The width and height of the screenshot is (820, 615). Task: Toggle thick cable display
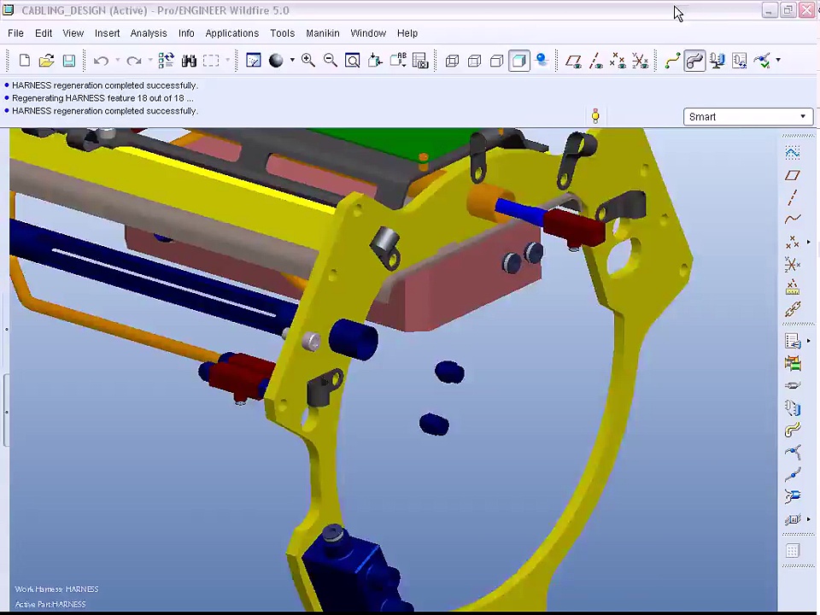pyautogui.click(x=694, y=61)
